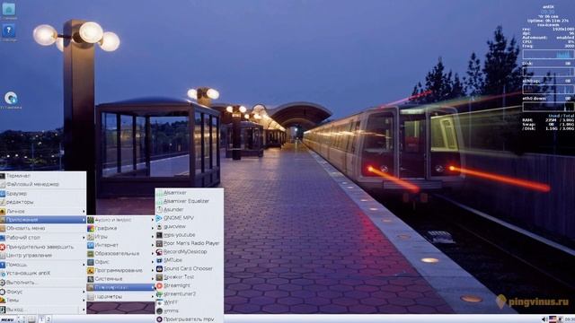Click the SMTube icon
This screenshot has height=323, width=575.
click(159, 260)
